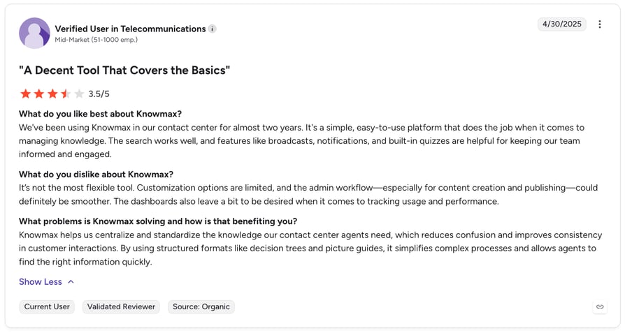The image size is (625, 333).
Task: Click the Verified User in Telecommunications name
Action: pos(130,29)
